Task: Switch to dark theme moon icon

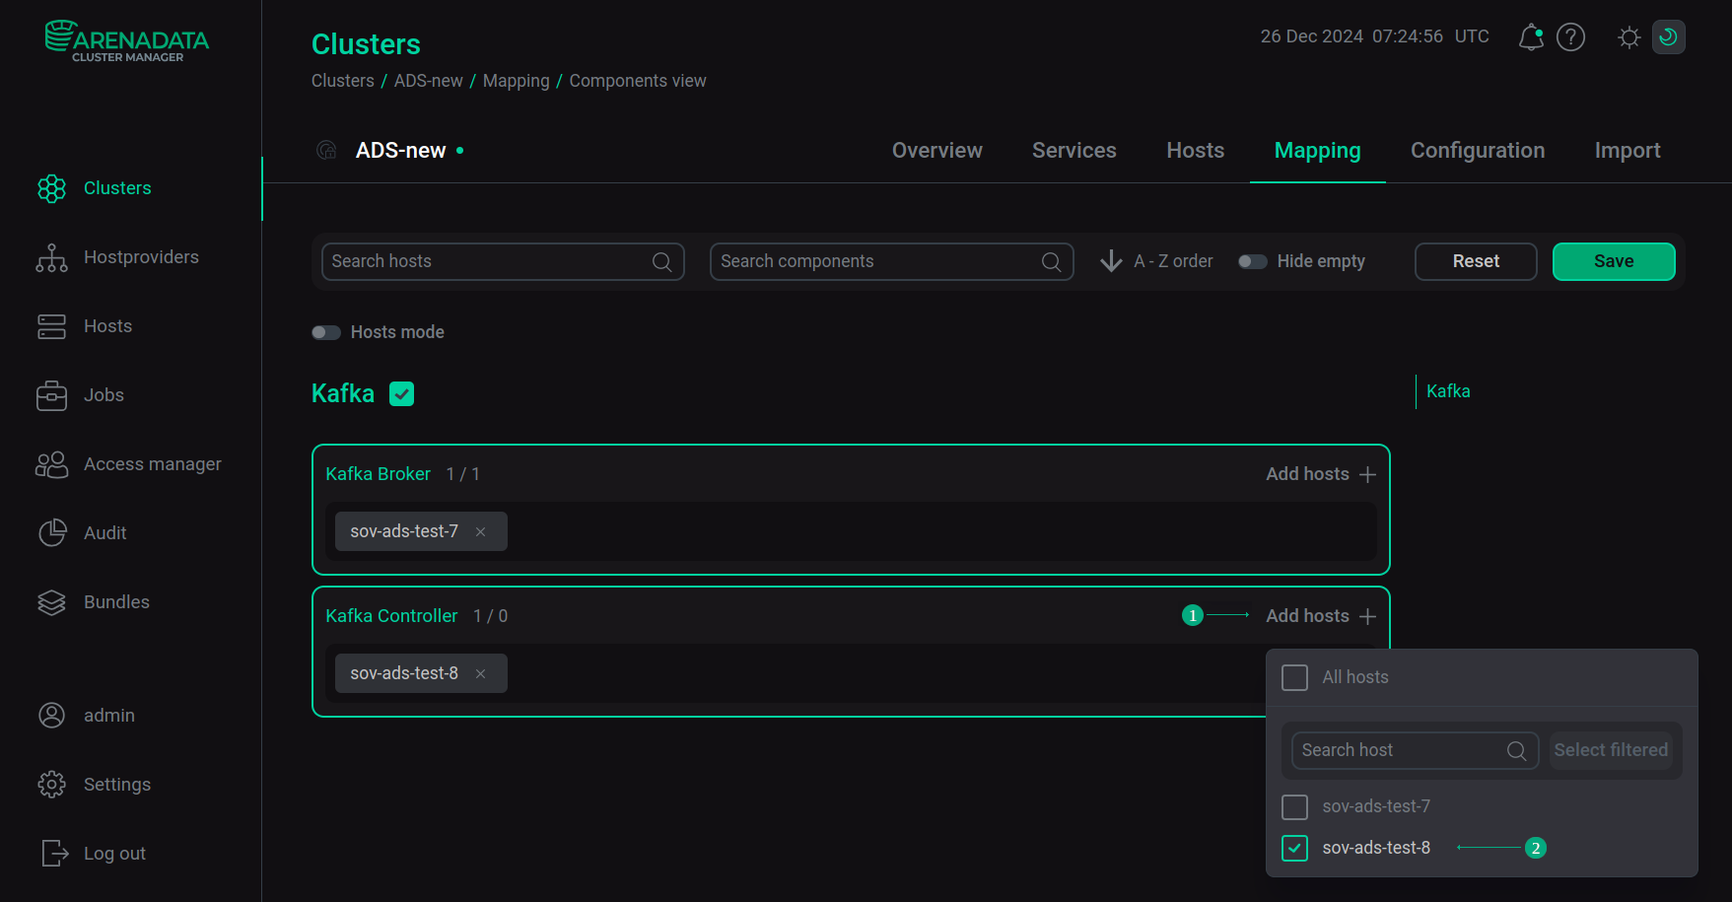Action: [x=1669, y=37]
